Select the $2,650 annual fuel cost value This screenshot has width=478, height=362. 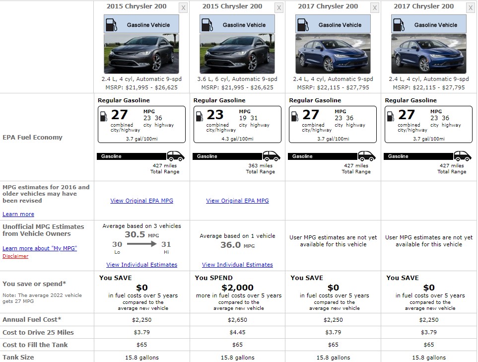pos(237,320)
